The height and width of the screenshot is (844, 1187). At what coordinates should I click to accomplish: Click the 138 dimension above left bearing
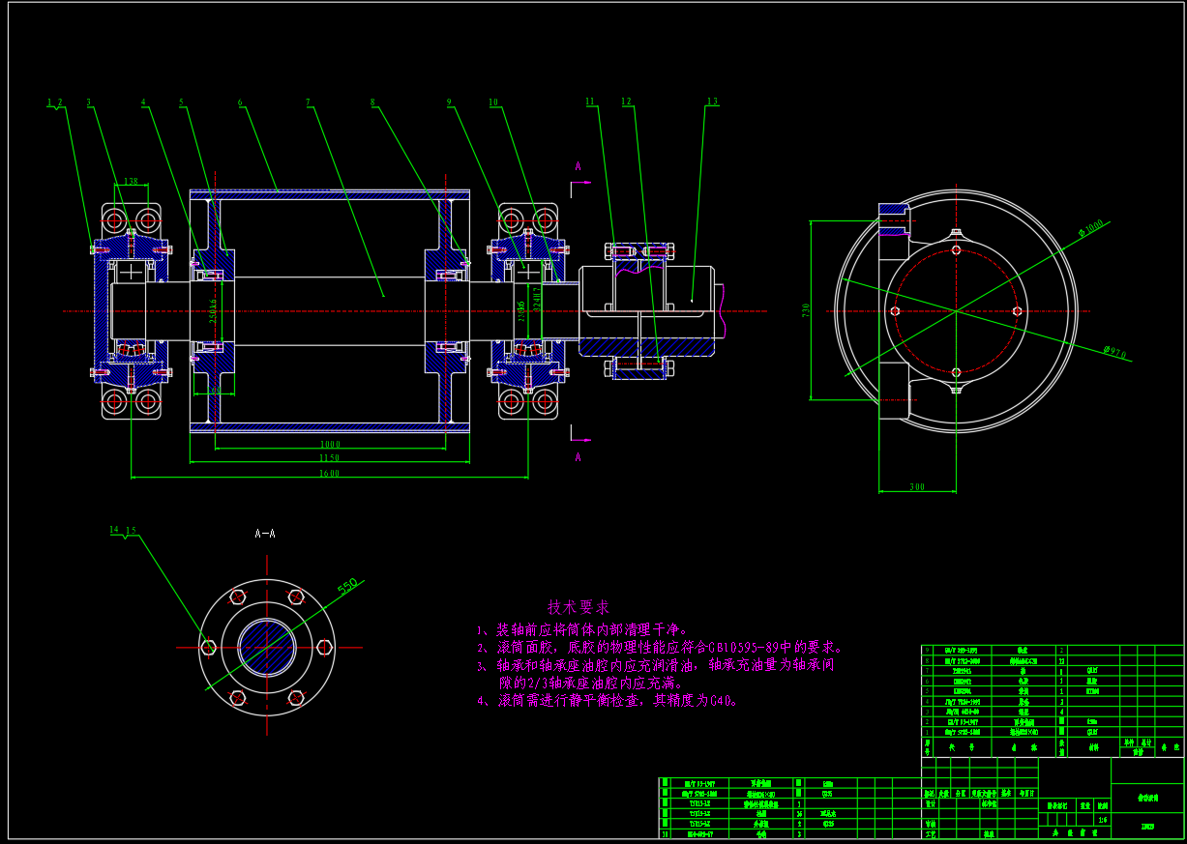coord(132,181)
